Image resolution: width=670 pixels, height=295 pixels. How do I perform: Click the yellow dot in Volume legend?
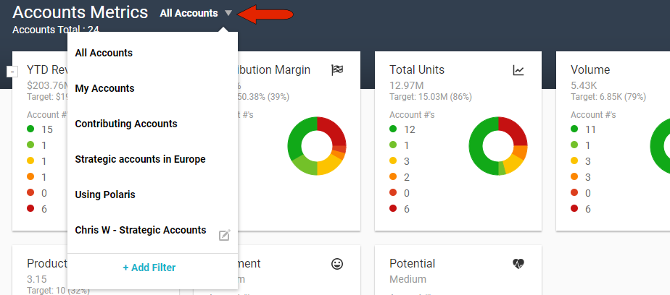pos(575,161)
